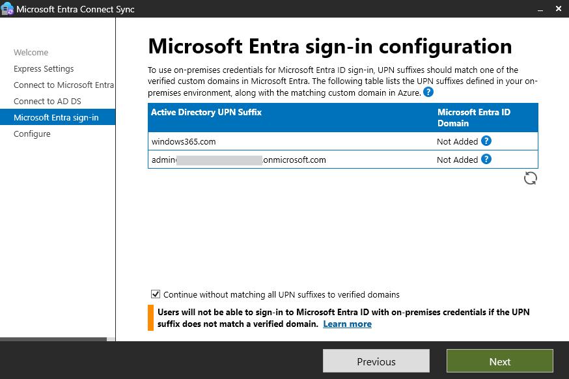
Task: Open the Configure step
Action: [x=32, y=134]
